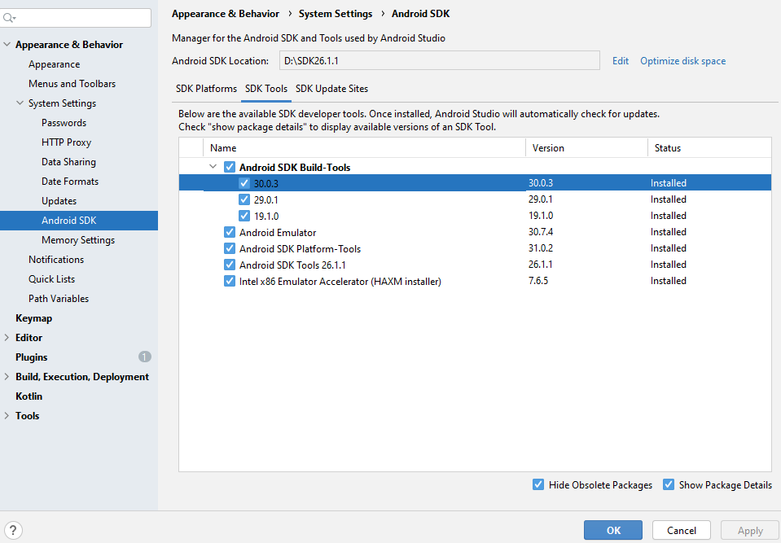Uncheck the 19.1.0 build-tools checkbox
781x543 pixels.
[x=244, y=216]
